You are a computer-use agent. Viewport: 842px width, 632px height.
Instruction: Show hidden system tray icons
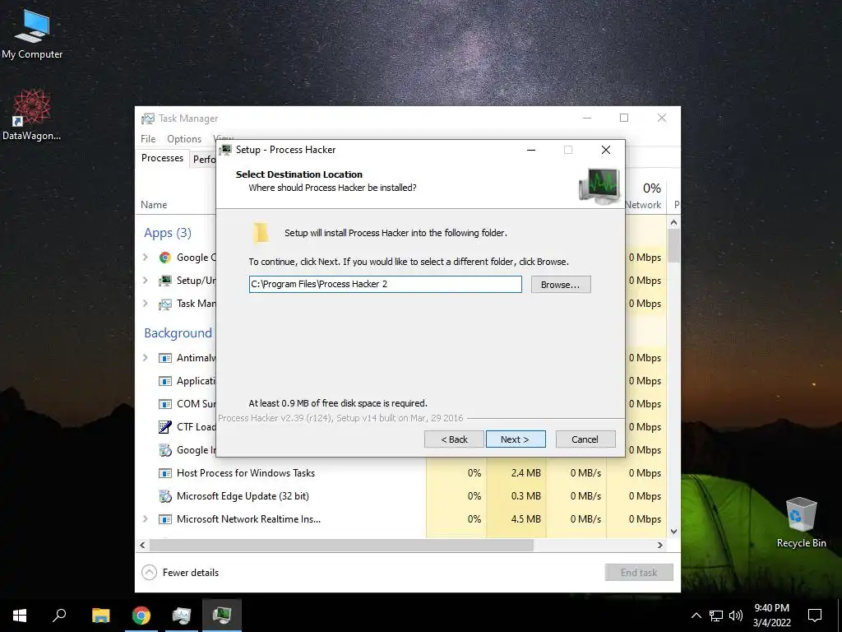click(x=696, y=616)
